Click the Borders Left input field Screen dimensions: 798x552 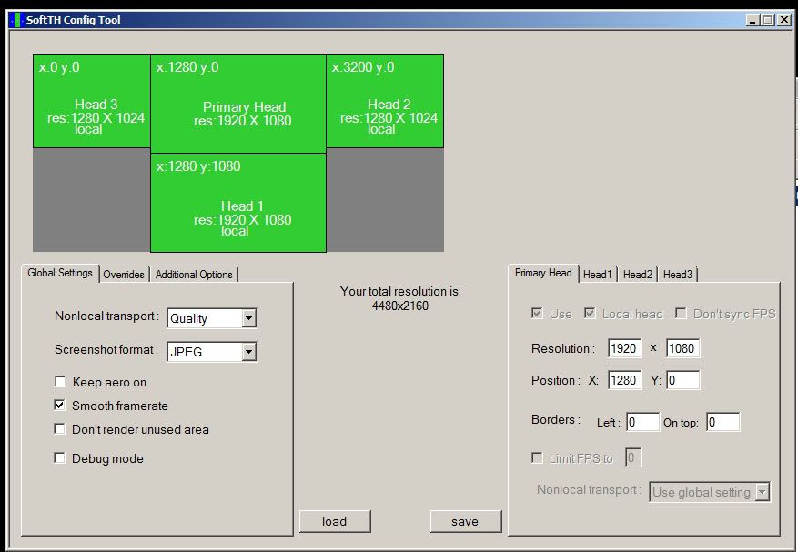(x=642, y=422)
